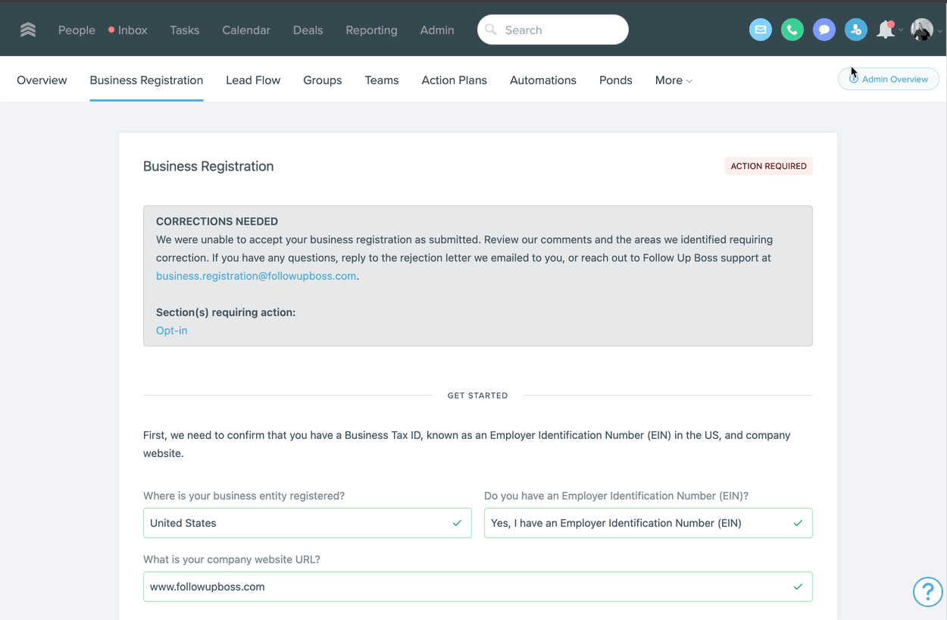Expand the notifications bell dropdown arrow
947x620 pixels.
901,31
